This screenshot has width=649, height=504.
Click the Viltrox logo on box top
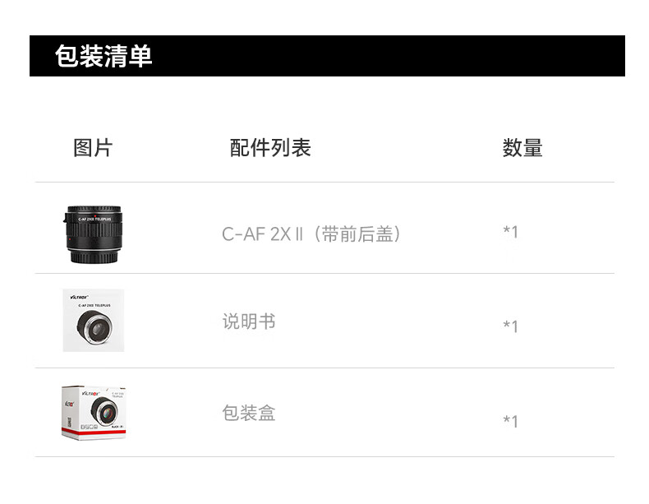(x=90, y=394)
